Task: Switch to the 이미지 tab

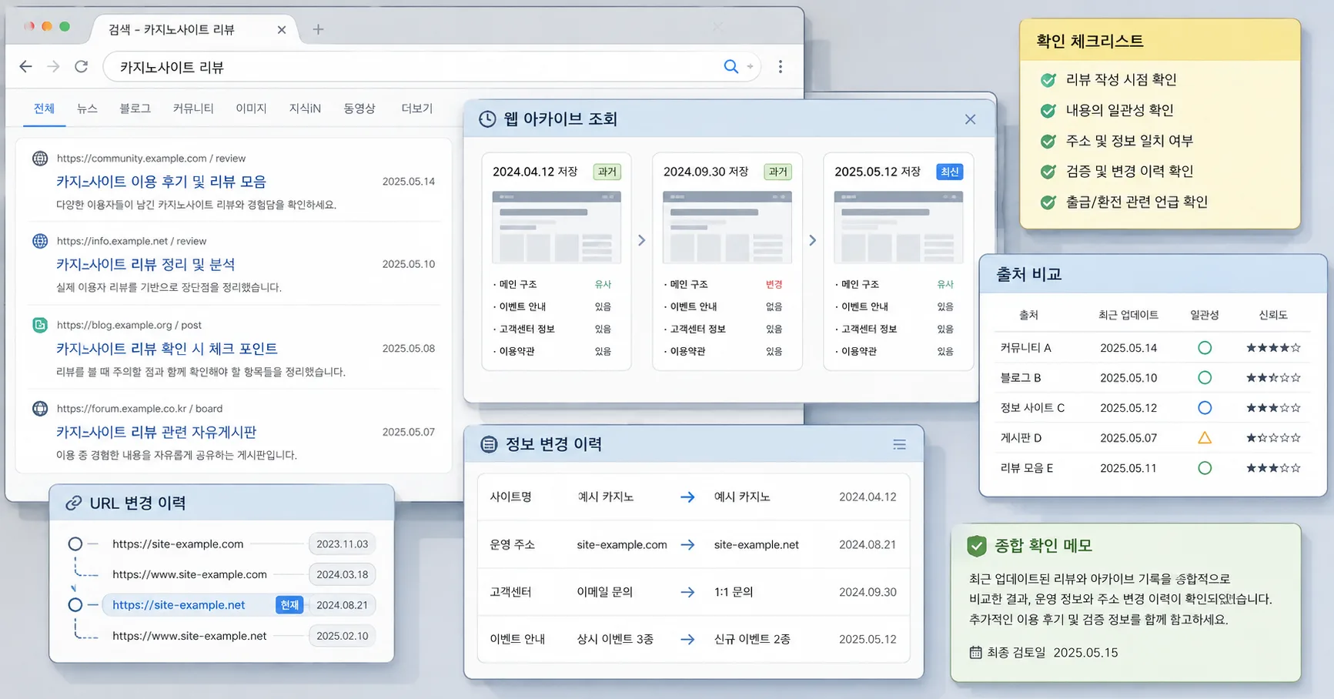Action: [x=251, y=109]
